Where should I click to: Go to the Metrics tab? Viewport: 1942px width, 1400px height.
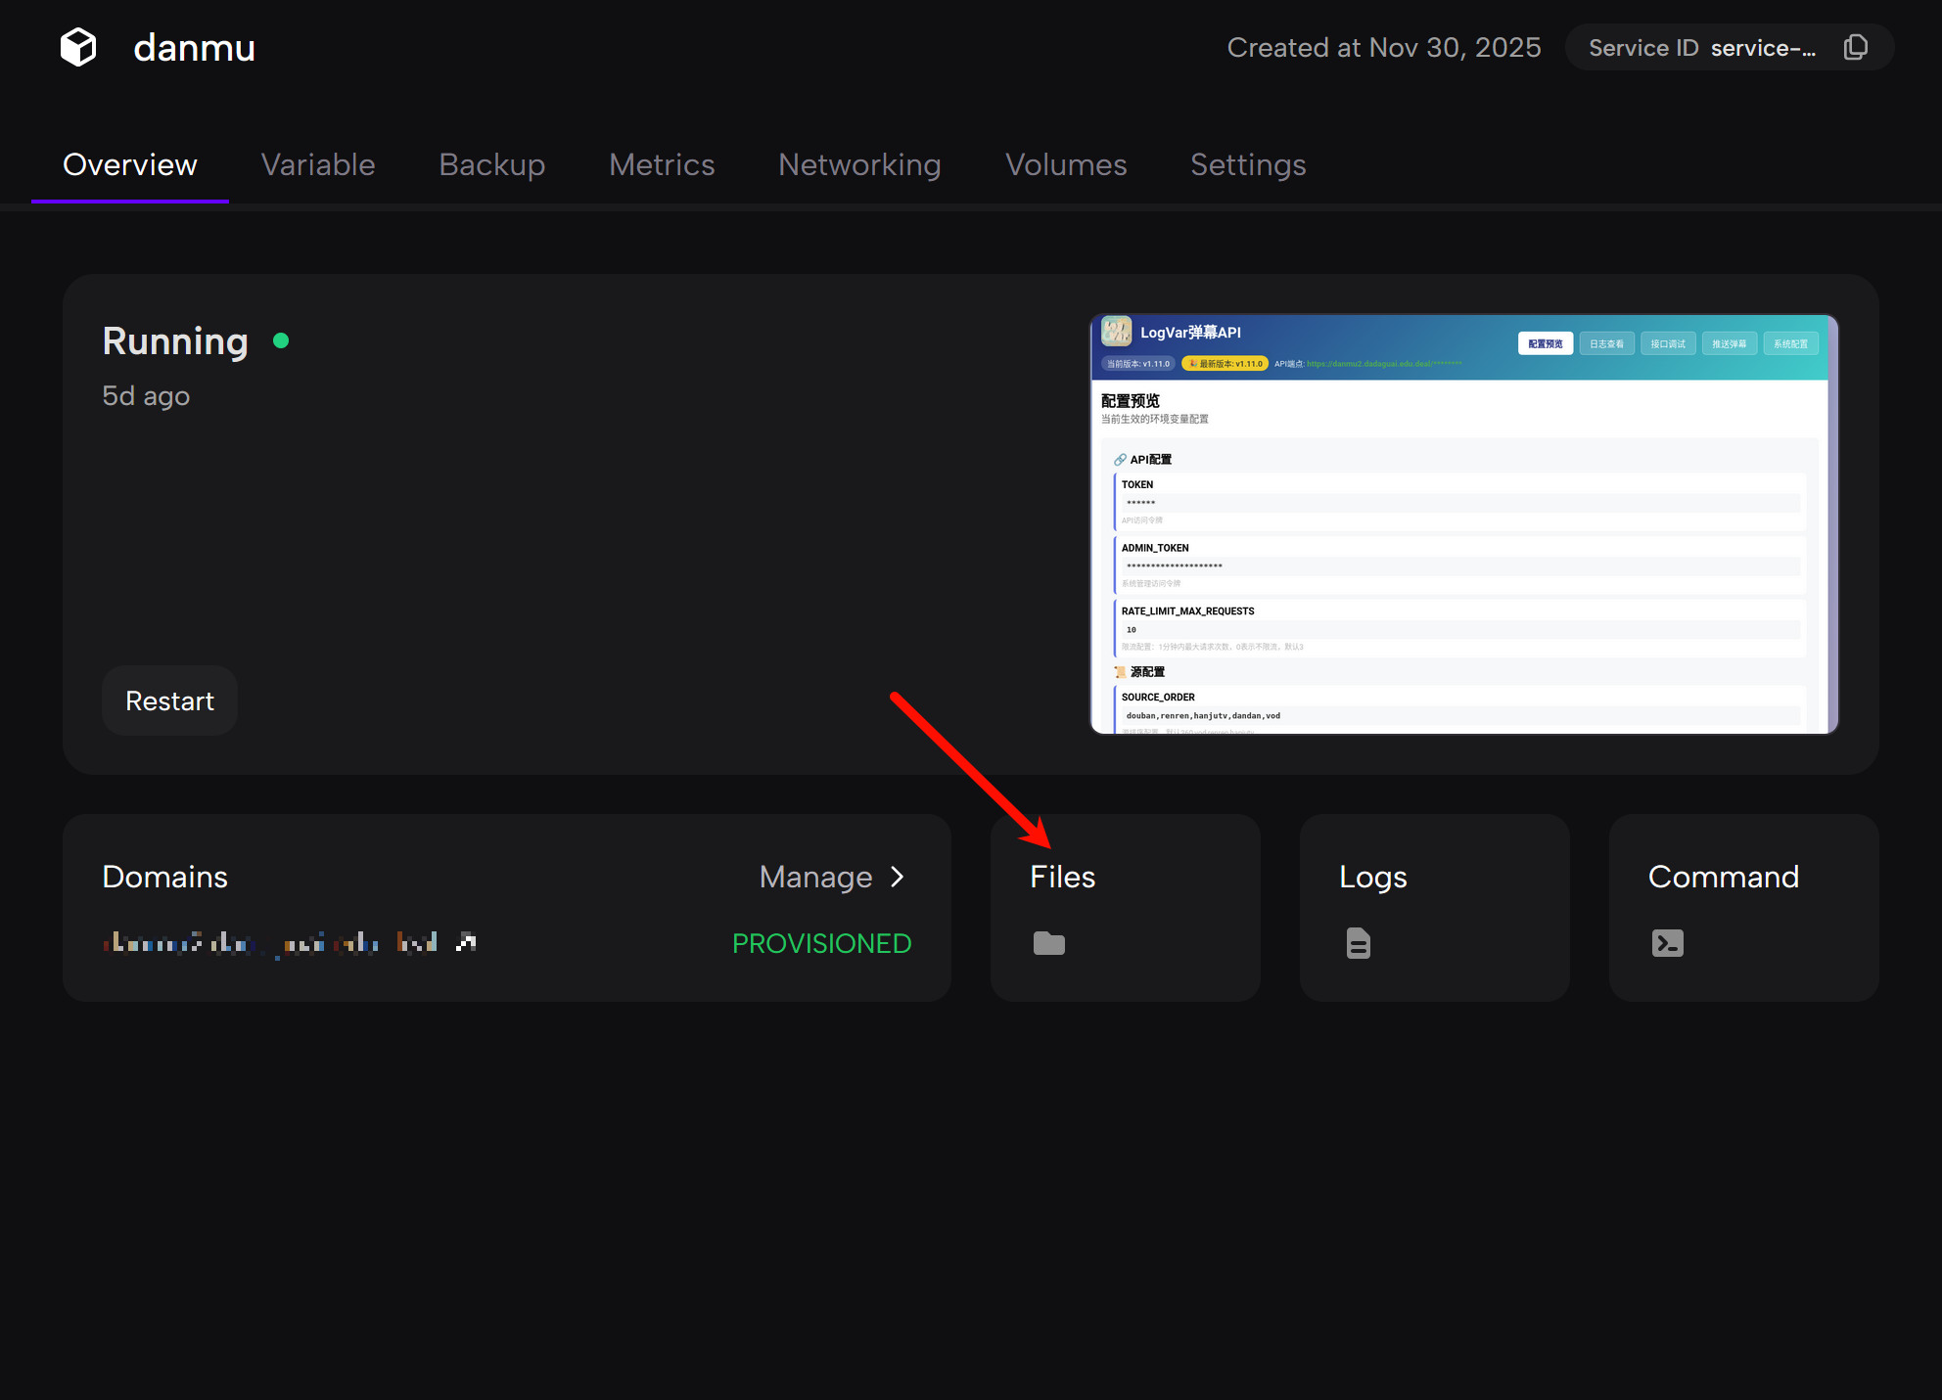[x=662, y=164]
